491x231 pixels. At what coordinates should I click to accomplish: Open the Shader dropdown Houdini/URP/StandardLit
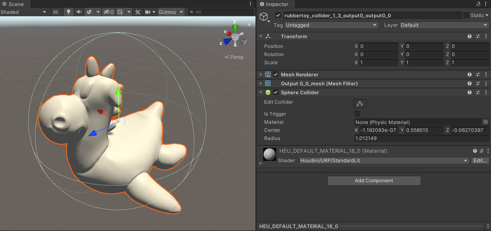coord(384,161)
